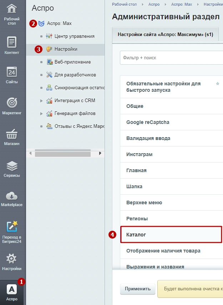
Task: Click the Центр управления sliders icon
Action: [x=49, y=36]
